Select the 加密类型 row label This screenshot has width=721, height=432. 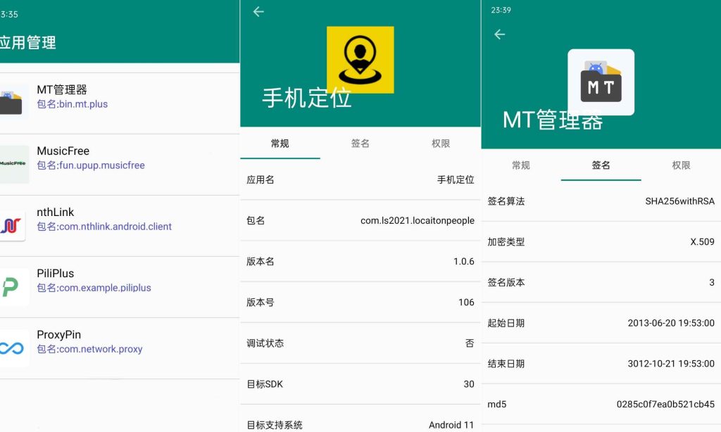506,242
